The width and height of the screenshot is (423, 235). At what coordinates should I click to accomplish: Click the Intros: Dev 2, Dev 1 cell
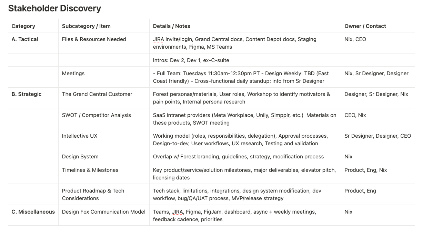click(x=245, y=60)
